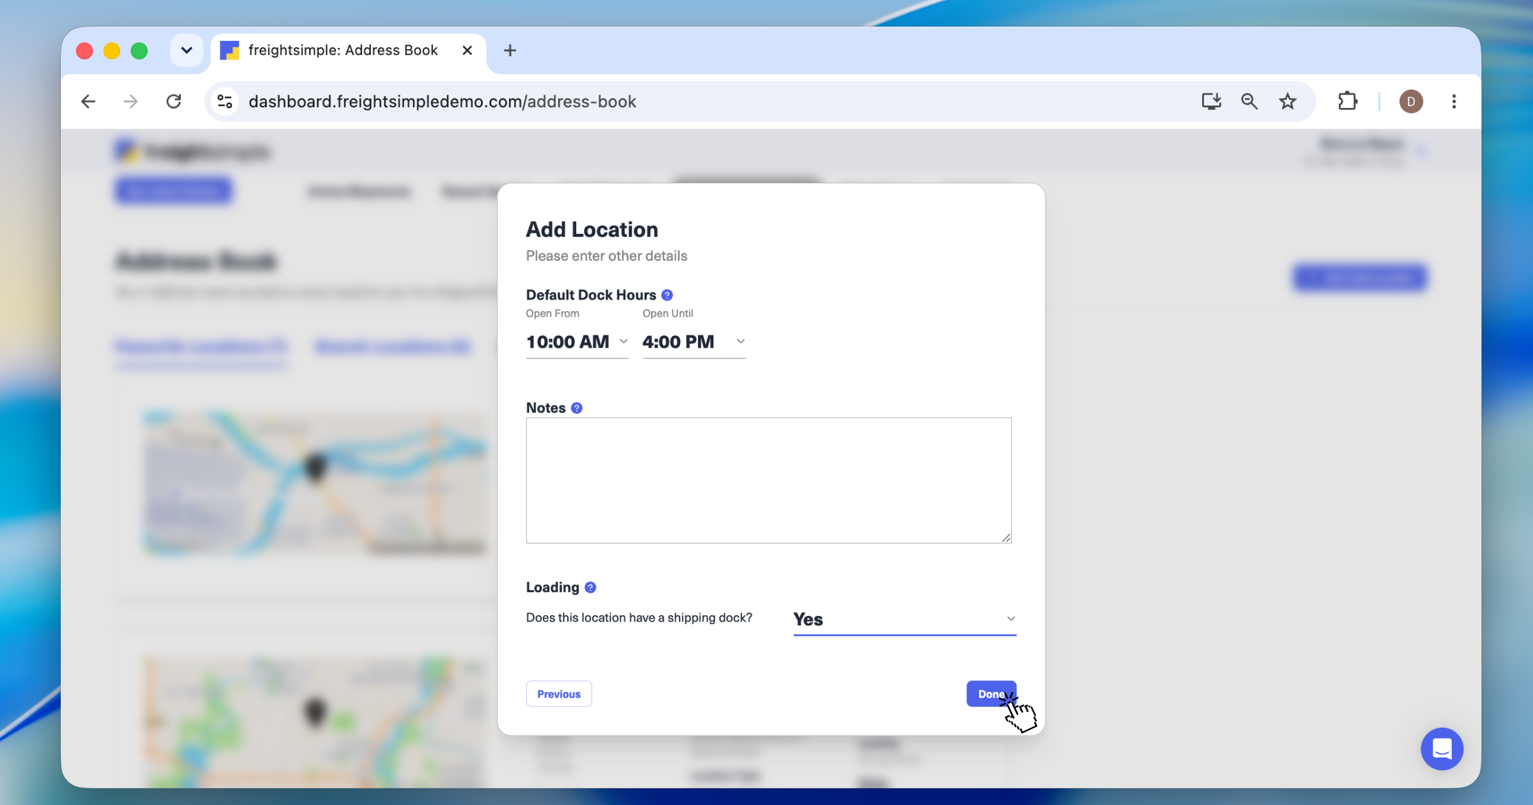Image resolution: width=1533 pixels, height=805 pixels.
Task: Click the browser back arrow
Action: [x=88, y=102]
